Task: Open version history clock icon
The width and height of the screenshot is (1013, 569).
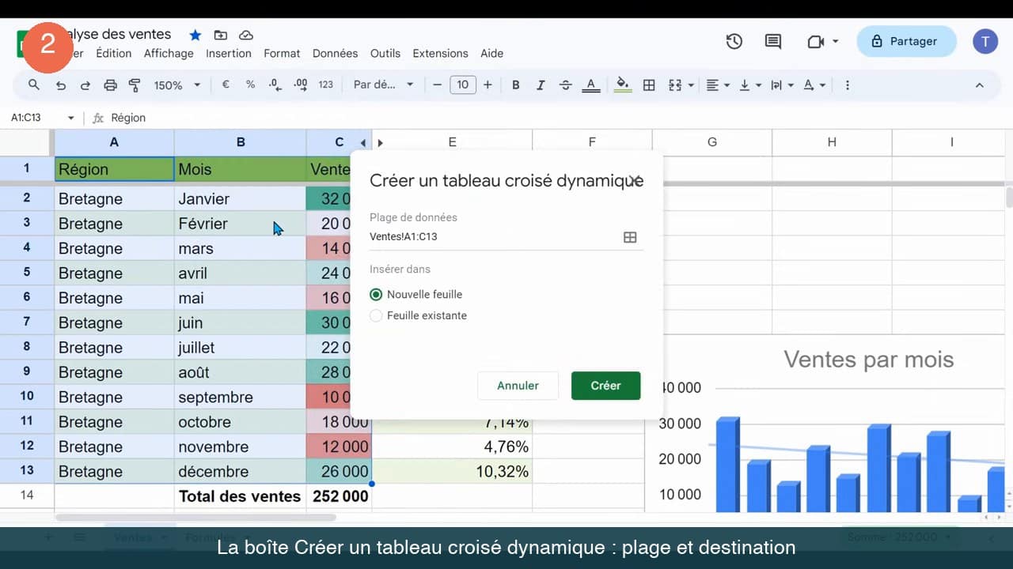Action: tap(734, 41)
